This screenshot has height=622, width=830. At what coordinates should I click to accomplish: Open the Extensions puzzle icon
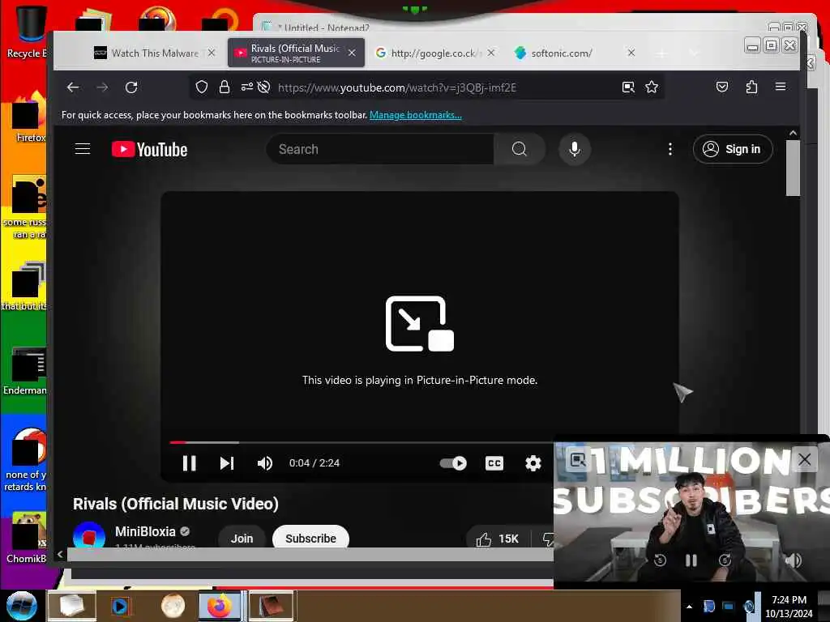pos(751,87)
